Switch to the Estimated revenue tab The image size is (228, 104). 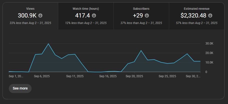coord(196,9)
